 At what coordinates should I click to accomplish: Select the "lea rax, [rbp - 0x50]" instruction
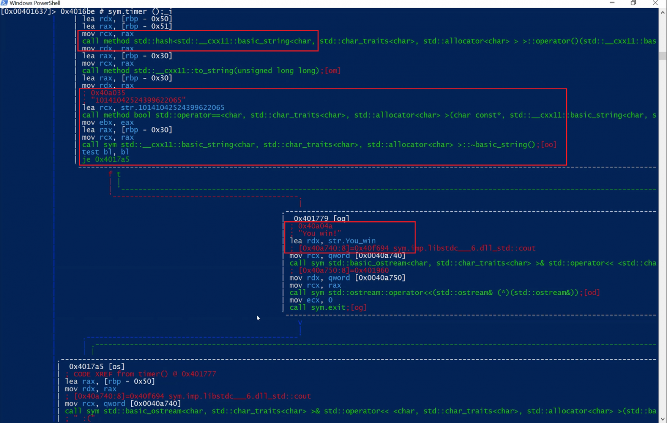point(110,381)
